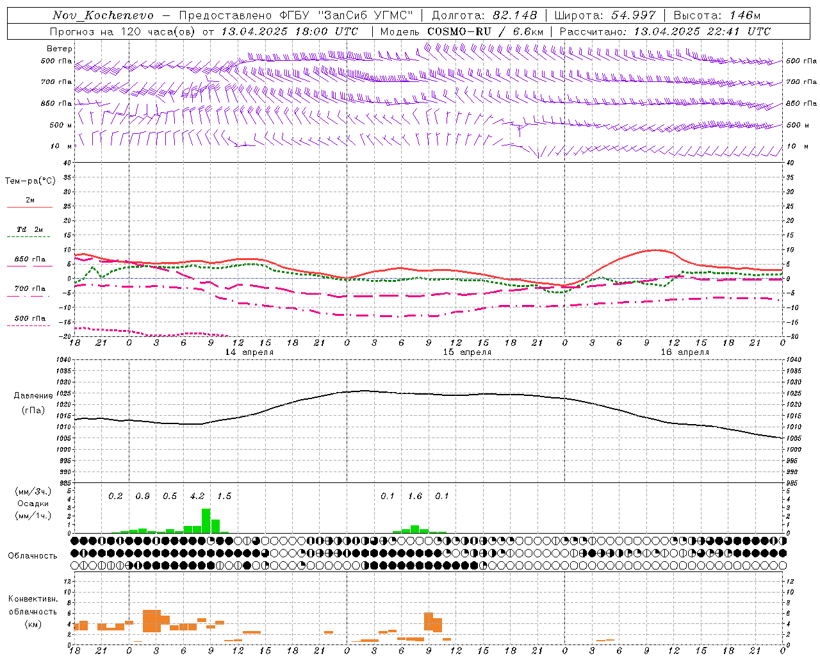The width and height of the screenshot is (820, 656).
Task: Click the Облачность cloud cover label
Action: (x=33, y=556)
